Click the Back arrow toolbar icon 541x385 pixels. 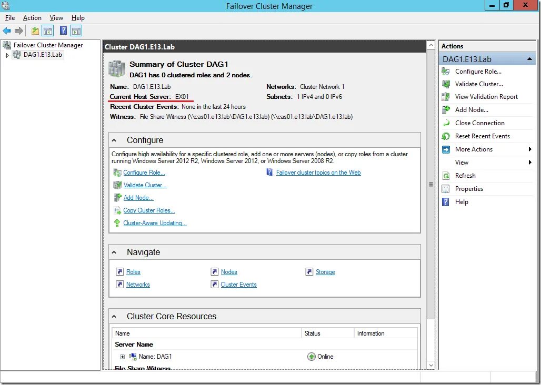(x=7, y=31)
